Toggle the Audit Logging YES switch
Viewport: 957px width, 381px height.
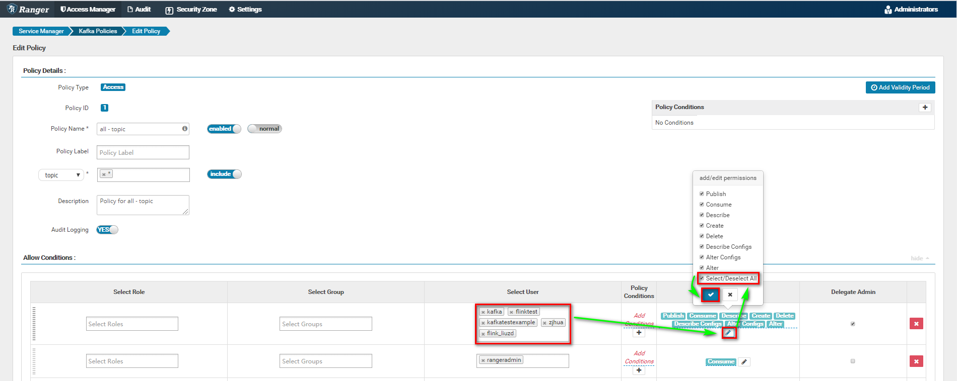107,230
